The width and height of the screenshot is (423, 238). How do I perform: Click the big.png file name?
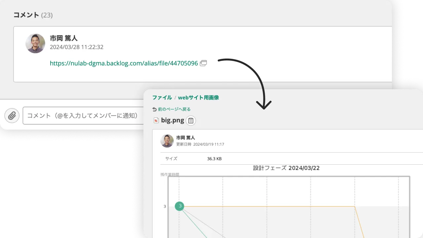(173, 120)
